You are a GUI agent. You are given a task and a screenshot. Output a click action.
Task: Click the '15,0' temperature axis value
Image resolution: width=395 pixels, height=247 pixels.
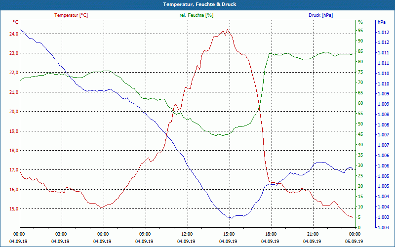pyautogui.click(x=14, y=208)
